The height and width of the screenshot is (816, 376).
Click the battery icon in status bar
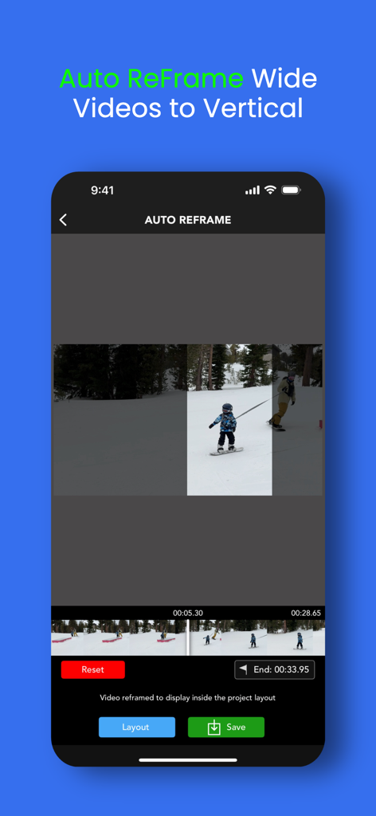tap(292, 190)
